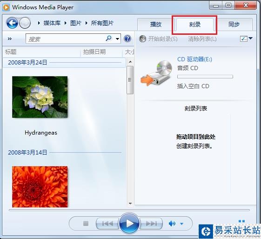Click the 媒体库 breadcrumb
This screenshot has height=239, width=261.
tap(52, 23)
